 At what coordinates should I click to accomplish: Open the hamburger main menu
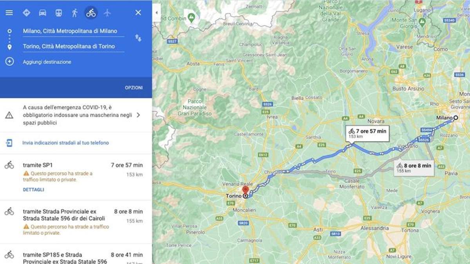click(9, 13)
